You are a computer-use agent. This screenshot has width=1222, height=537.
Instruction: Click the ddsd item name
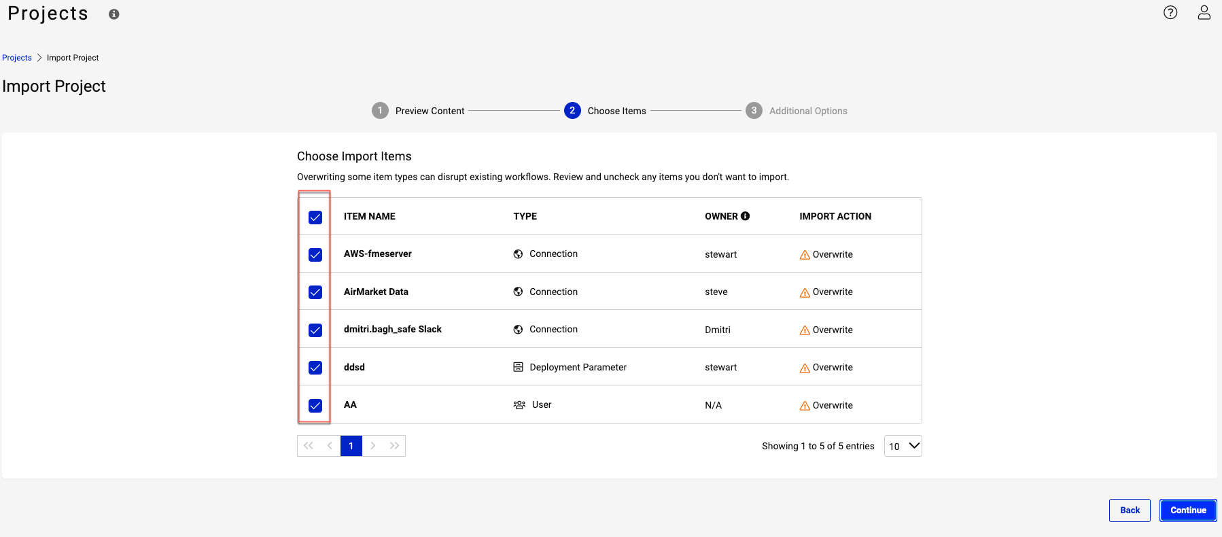click(x=354, y=367)
